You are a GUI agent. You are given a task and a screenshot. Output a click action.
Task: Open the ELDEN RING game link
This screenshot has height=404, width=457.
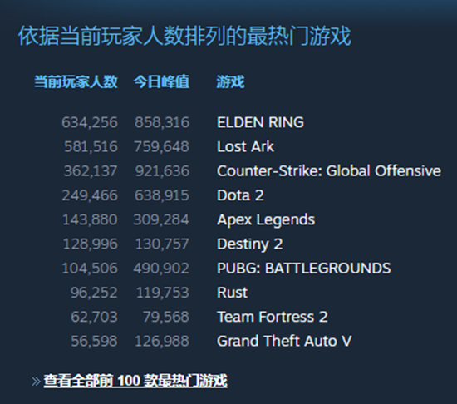tap(260, 122)
